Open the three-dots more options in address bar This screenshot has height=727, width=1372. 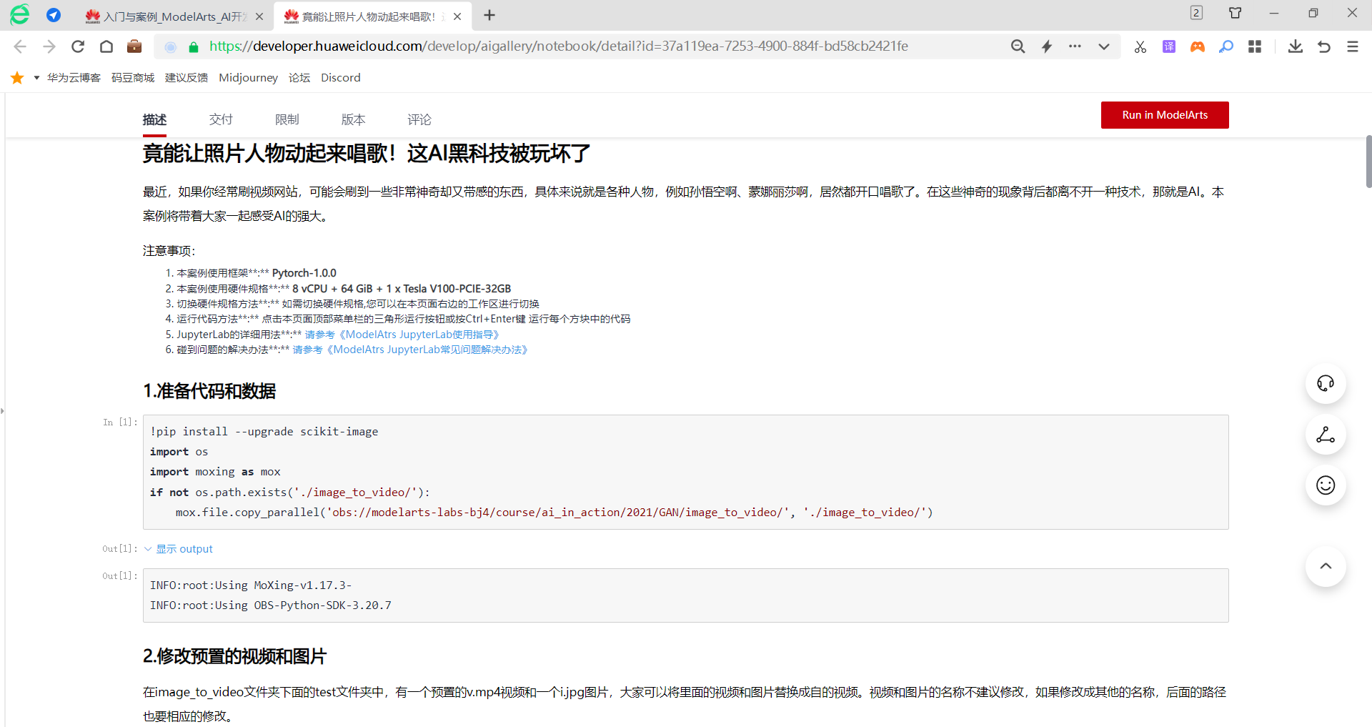tap(1075, 46)
